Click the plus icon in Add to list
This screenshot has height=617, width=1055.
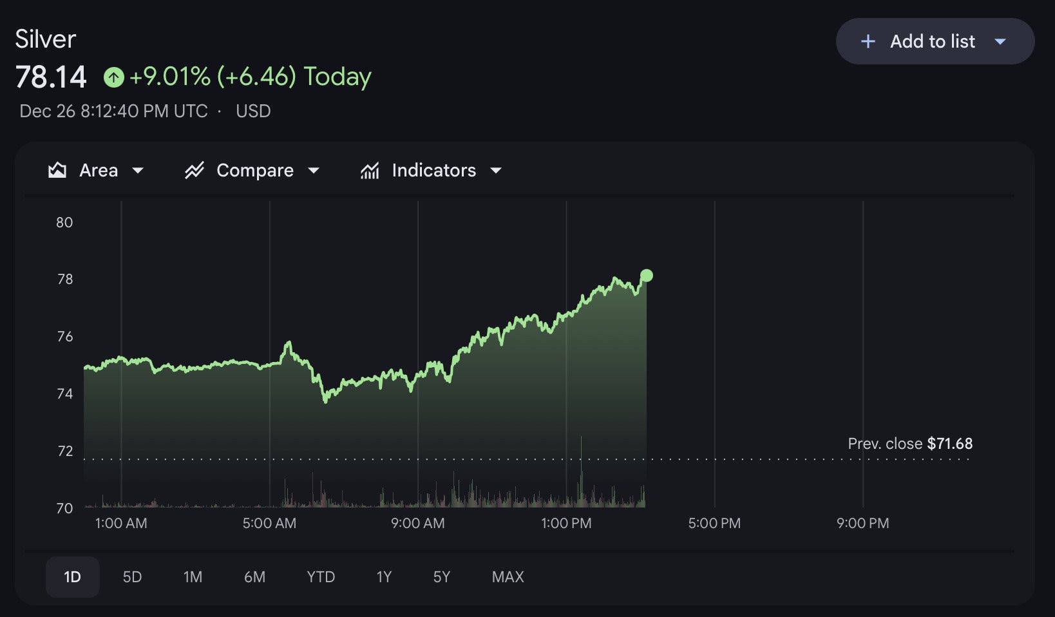[868, 41]
